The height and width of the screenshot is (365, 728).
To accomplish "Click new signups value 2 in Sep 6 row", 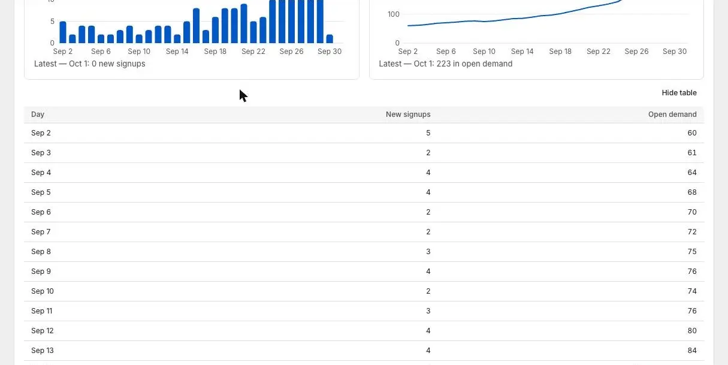I will pyautogui.click(x=428, y=212).
